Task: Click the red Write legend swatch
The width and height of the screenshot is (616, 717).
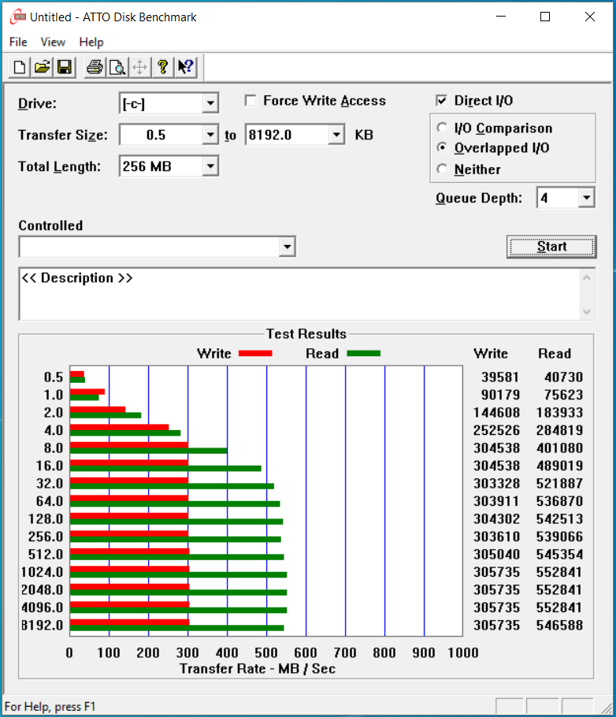Action: tap(255, 353)
